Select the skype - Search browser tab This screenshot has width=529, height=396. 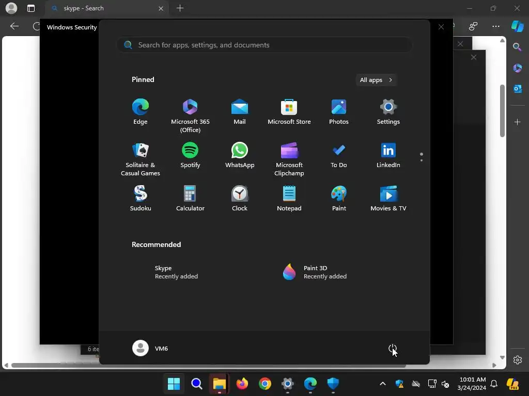coord(107,8)
